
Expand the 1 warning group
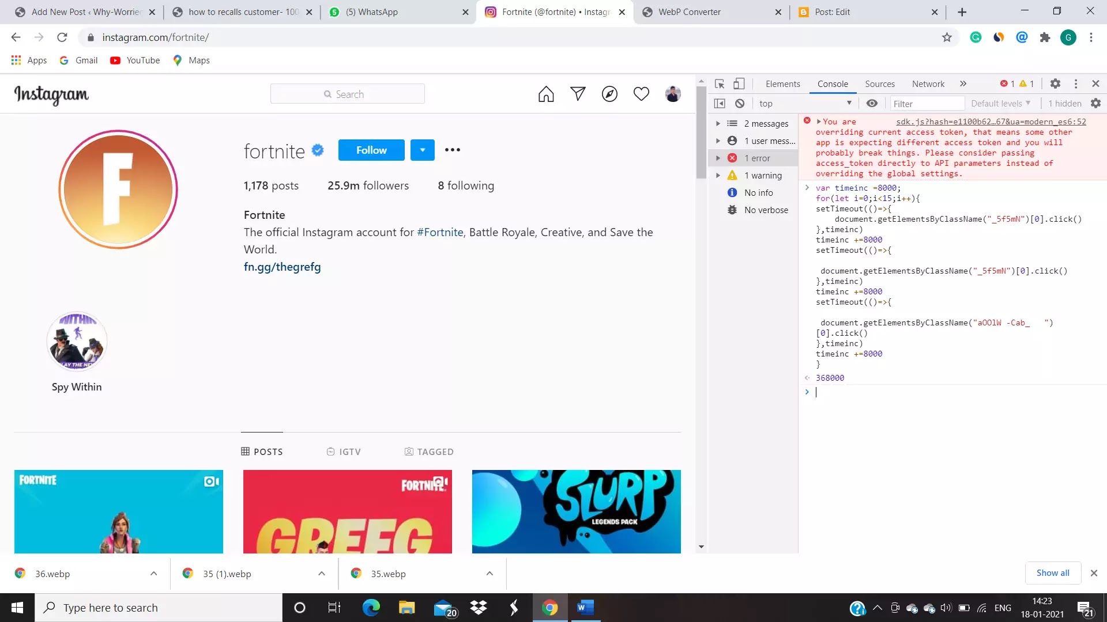pyautogui.click(x=718, y=176)
